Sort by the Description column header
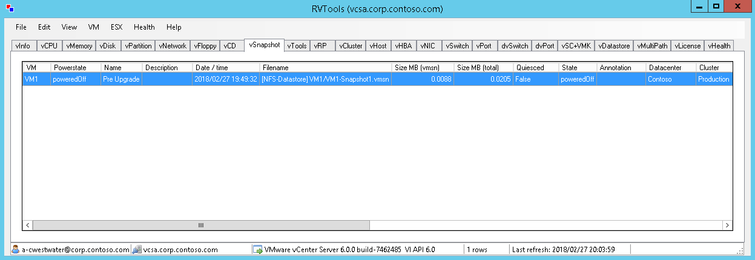The image size is (755, 260). point(167,68)
